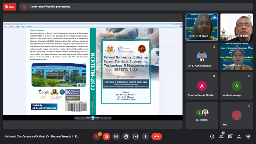Click the red REC recording indicator

10,7
